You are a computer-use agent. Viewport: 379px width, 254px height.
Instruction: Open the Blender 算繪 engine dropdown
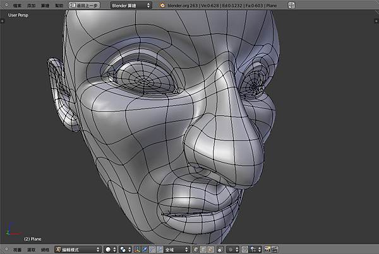(131, 5)
